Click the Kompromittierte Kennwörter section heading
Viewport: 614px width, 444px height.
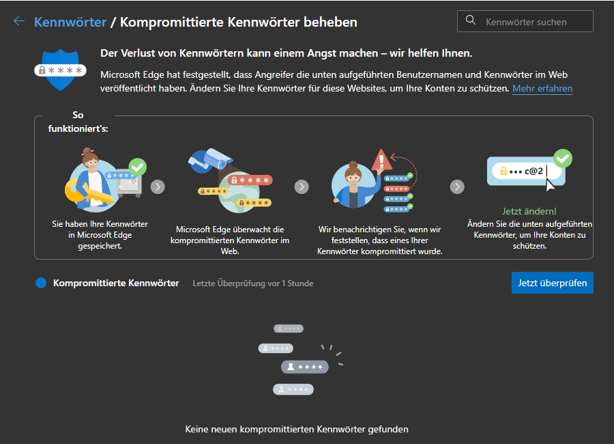116,283
